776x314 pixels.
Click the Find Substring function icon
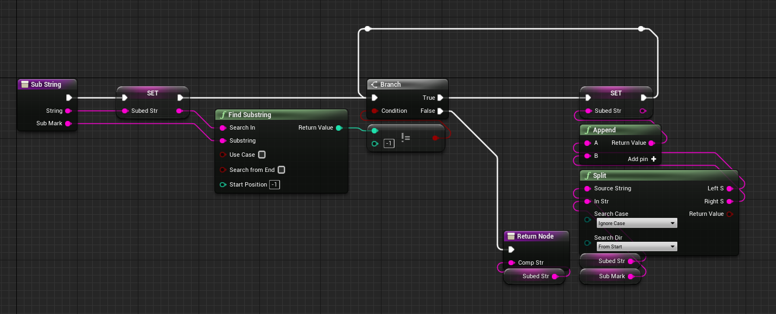224,114
